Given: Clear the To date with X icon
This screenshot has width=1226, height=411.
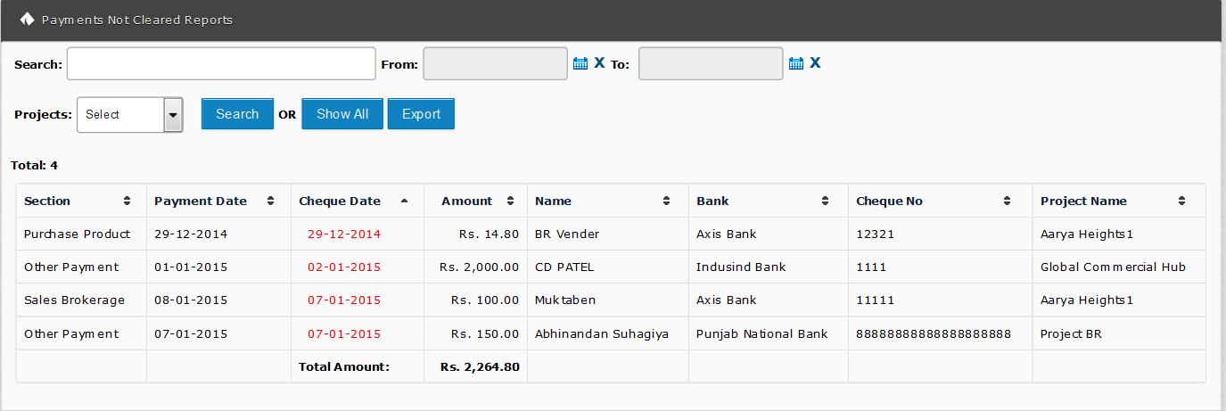Looking at the screenshot, I should click(815, 63).
